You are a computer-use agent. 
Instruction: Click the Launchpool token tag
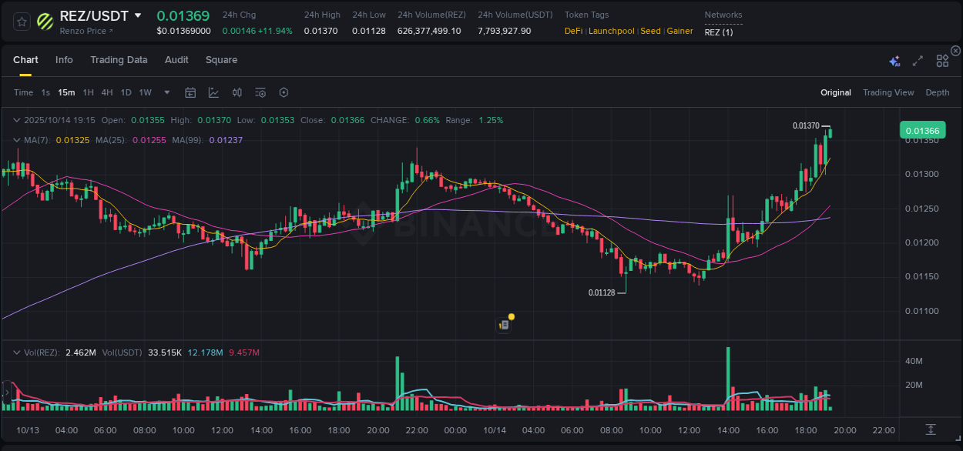[x=611, y=31]
